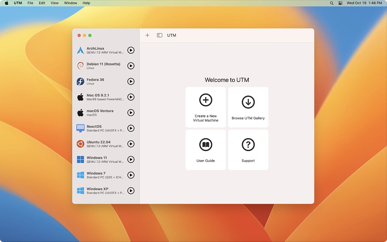
Task: Open the File menu
Action: click(x=30, y=3)
